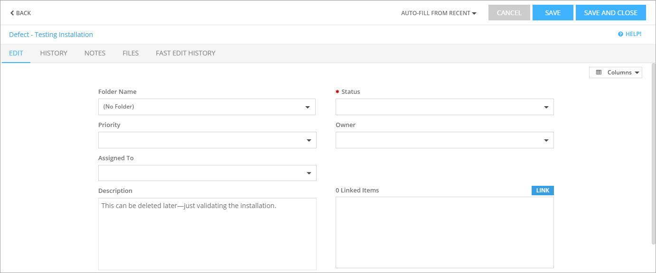Click inside the Description text area
The image size is (656, 273).
point(207,232)
